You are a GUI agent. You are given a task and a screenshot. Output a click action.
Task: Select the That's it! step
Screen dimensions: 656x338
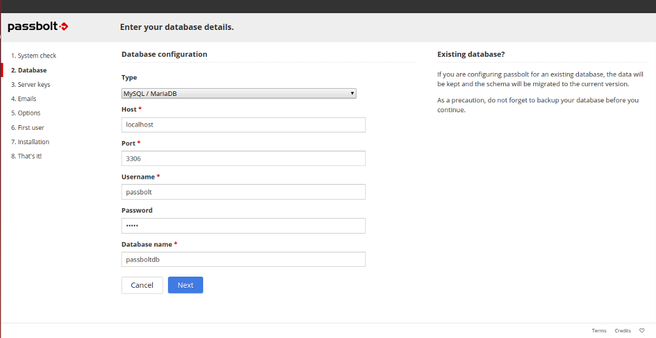click(x=26, y=156)
